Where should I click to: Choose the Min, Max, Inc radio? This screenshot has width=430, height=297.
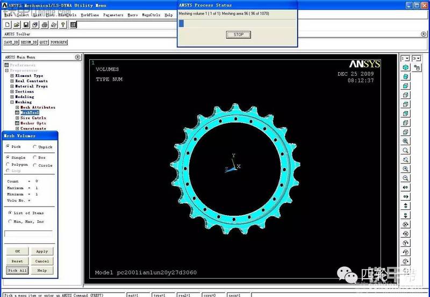tap(10, 221)
